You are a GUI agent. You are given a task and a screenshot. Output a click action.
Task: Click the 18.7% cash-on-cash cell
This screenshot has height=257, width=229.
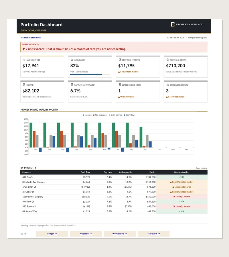click(x=129, y=197)
